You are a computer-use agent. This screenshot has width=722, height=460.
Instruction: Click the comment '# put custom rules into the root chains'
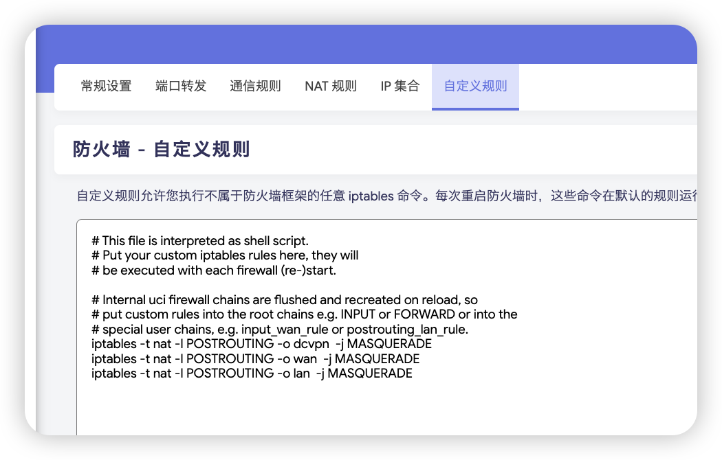(x=305, y=314)
